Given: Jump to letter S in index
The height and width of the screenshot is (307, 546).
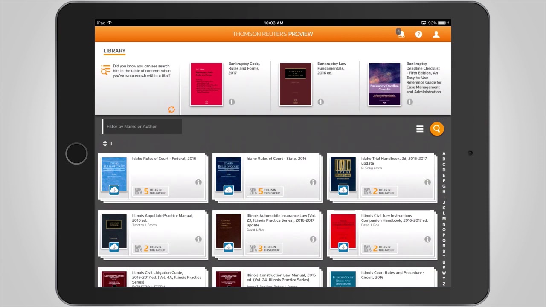Looking at the screenshot, I should (x=444, y=251).
